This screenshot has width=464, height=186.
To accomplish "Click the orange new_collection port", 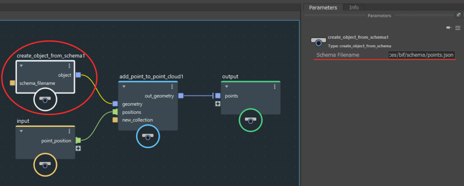I will coord(115,120).
